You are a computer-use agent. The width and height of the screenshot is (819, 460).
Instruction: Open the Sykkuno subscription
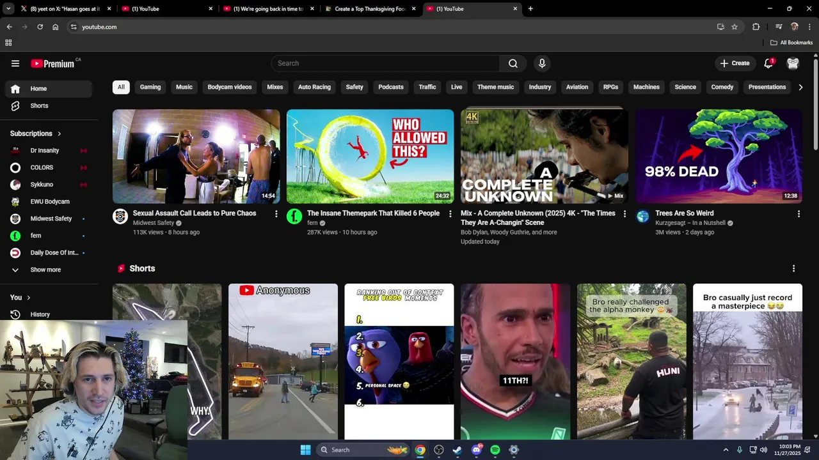[49, 185]
